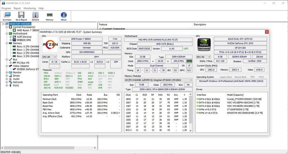Click the HWiNFO64 title bar app icon
Viewport: 288px width, 154px height.
point(3,3)
